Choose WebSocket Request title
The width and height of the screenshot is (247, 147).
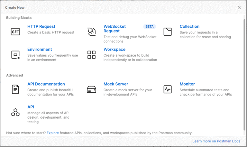[114, 29]
